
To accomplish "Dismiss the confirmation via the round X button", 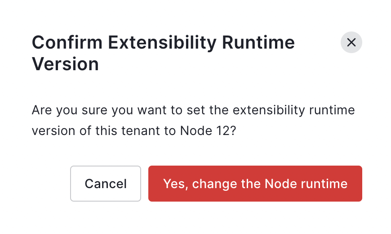I will [x=351, y=42].
